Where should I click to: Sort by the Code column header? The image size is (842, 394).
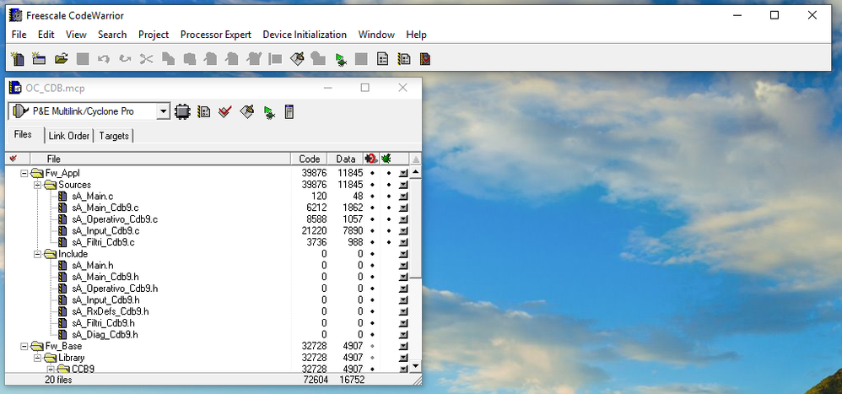click(310, 159)
